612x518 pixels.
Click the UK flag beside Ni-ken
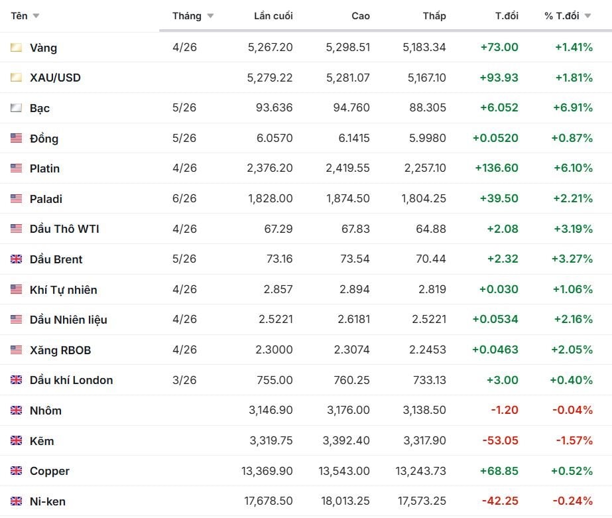point(16,501)
